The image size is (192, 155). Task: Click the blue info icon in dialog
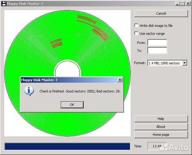tap(29, 91)
